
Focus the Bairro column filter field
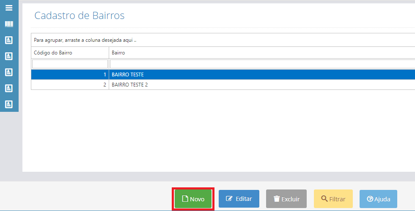262,64
